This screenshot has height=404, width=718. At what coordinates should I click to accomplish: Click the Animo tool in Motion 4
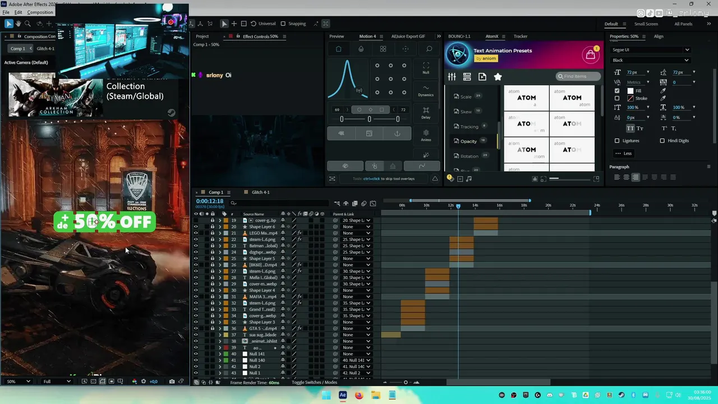coord(426,135)
